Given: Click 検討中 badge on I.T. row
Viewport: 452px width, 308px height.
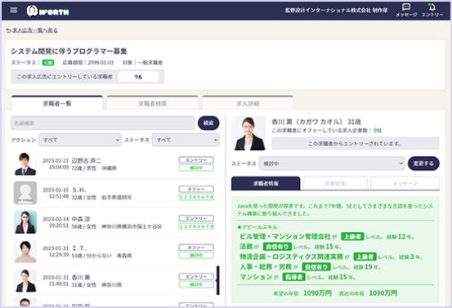Looking at the screenshot, I should [196, 255].
